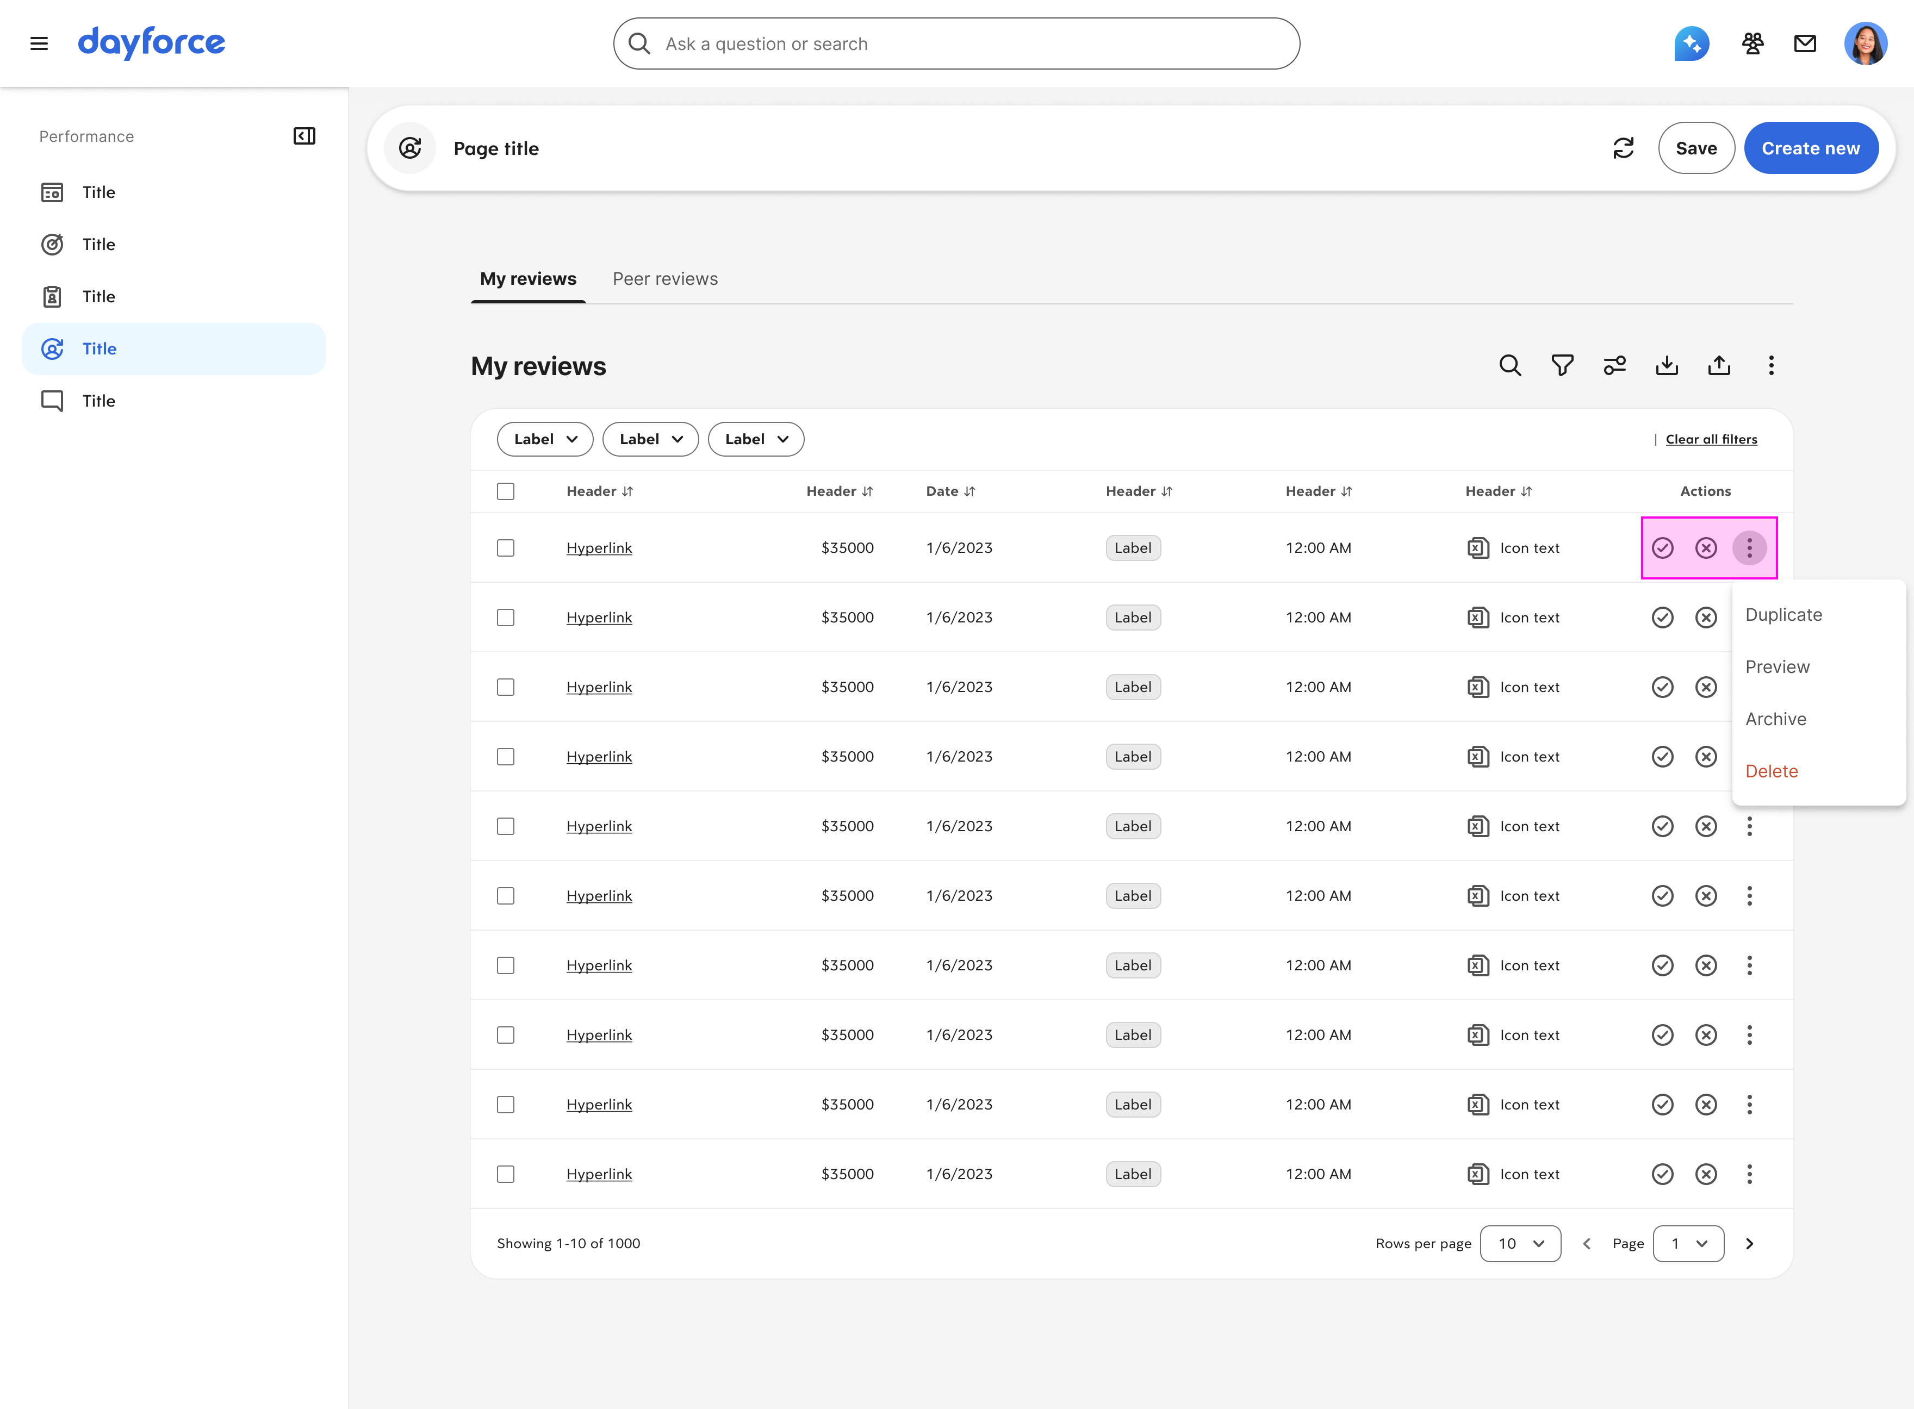Open the Page number dropdown
1914x1409 pixels.
pos(1688,1244)
